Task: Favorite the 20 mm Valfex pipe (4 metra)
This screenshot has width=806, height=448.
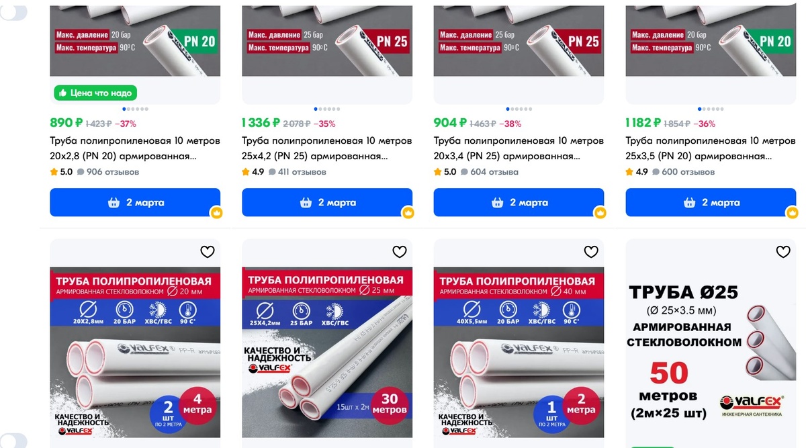Action: (208, 252)
